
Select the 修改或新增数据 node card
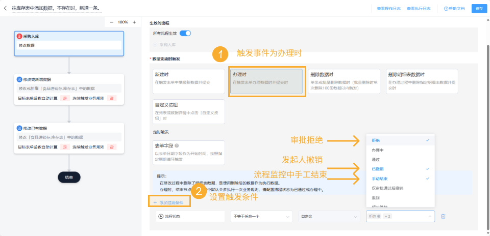[69, 89]
